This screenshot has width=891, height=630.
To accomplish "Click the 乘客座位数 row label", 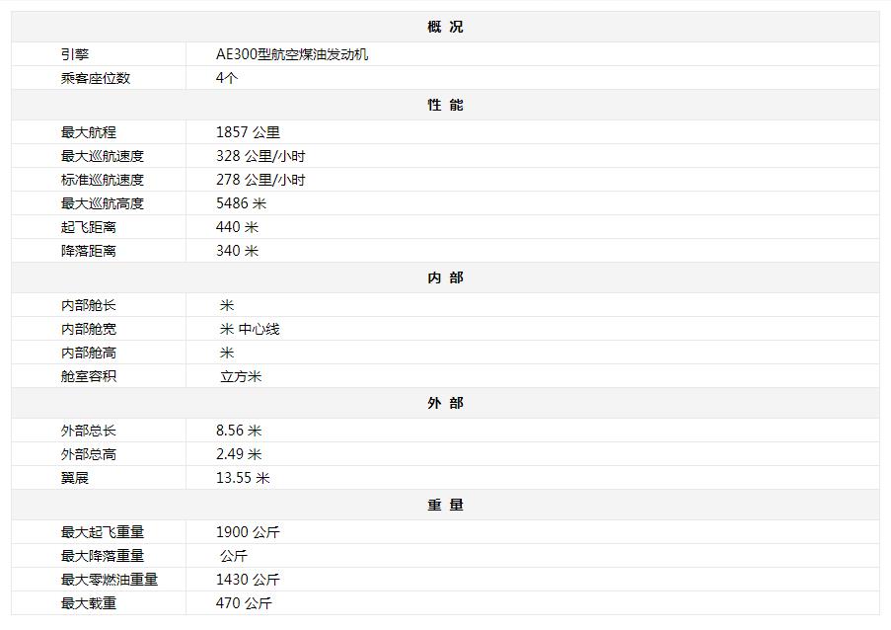I will pyautogui.click(x=96, y=78).
